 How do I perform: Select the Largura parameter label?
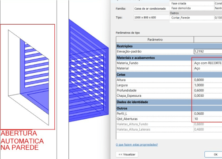coord(122,85)
